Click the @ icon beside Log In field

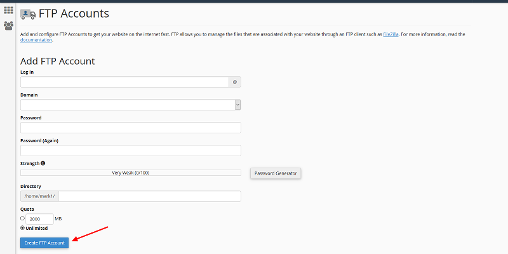tap(235, 82)
